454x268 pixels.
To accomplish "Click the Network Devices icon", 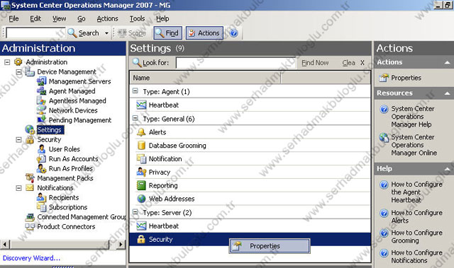I will point(41,110).
